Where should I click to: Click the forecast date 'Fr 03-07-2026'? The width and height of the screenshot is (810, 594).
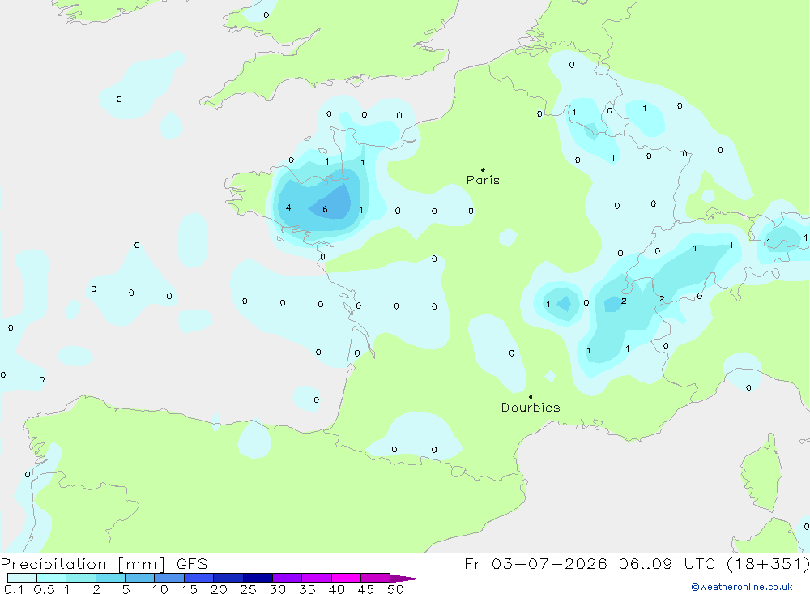[x=535, y=564]
